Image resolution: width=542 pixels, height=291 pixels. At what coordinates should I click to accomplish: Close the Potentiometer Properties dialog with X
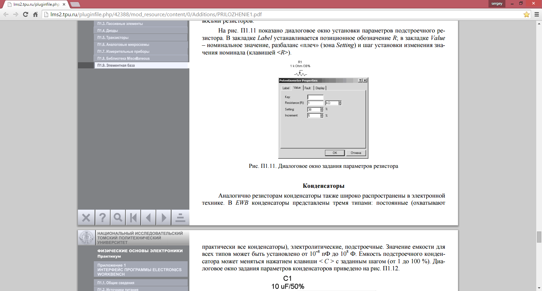click(365, 81)
